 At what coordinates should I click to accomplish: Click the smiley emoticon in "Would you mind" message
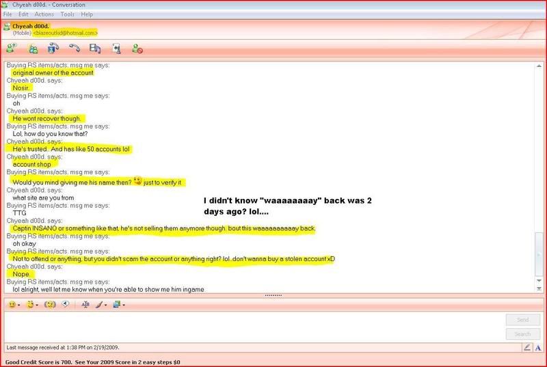click(x=137, y=180)
